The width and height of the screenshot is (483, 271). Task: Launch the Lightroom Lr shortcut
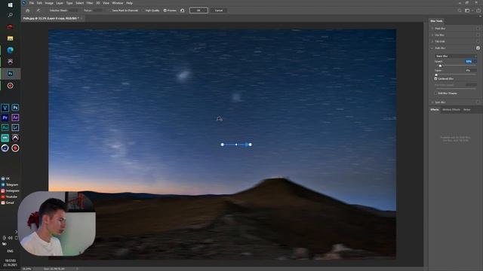coord(15,127)
